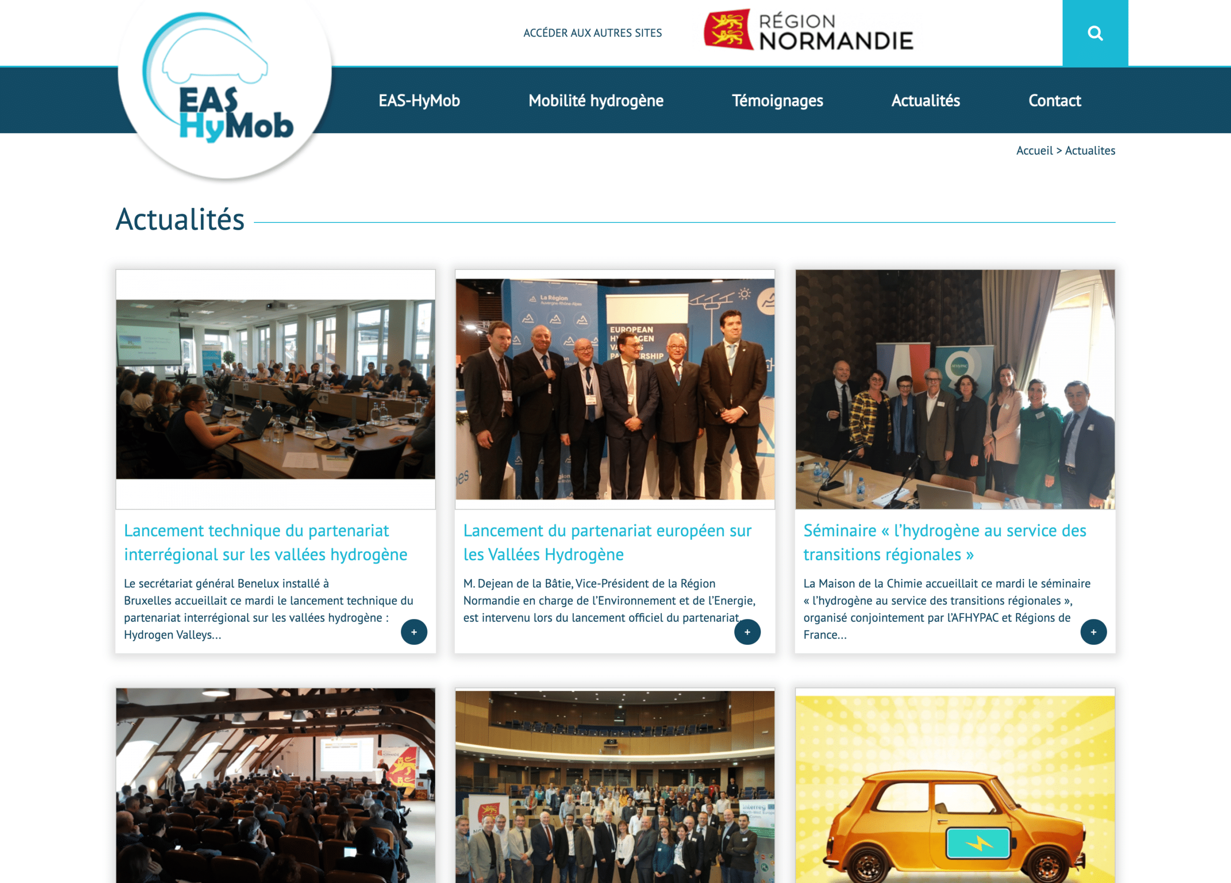Open Lancement technique du partenariat interrégional title
Screen dimensions: 1231x883
(265, 542)
